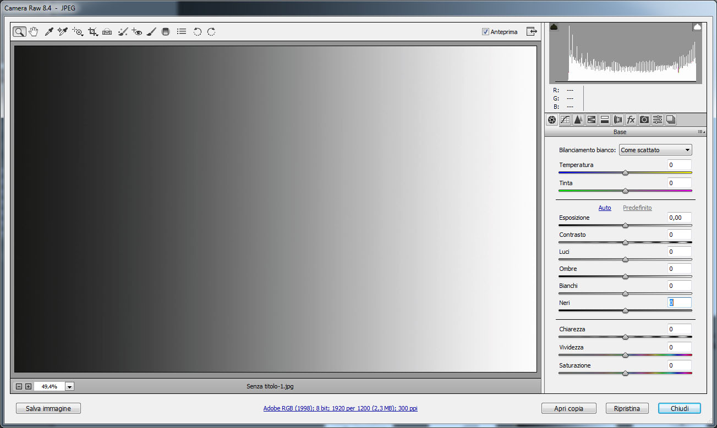Click the Contrasto value input field
This screenshot has width=717, height=428.
(x=679, y=235)
